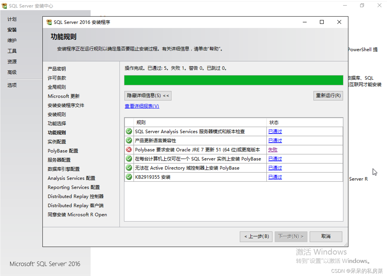Click Distributed Replay 客户端 step

coord(76,205)
